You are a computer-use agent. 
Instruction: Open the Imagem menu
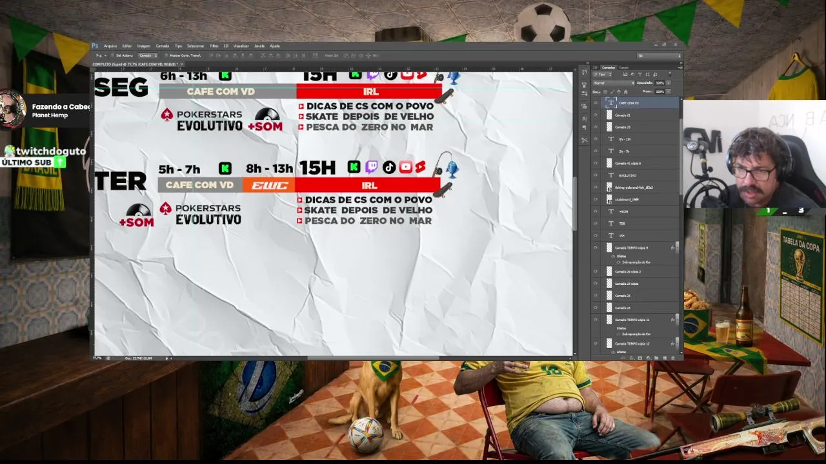(143, 46)
